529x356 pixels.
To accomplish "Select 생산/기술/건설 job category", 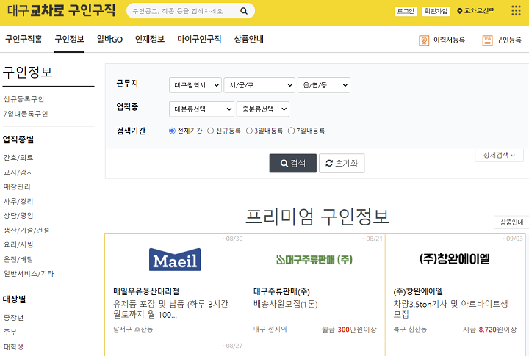I will 26,230.
